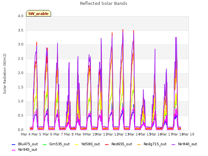Toggle the Yel580_out legend entry
The width and height of the screenshot is (208, 156).
(x=87, y=144)
